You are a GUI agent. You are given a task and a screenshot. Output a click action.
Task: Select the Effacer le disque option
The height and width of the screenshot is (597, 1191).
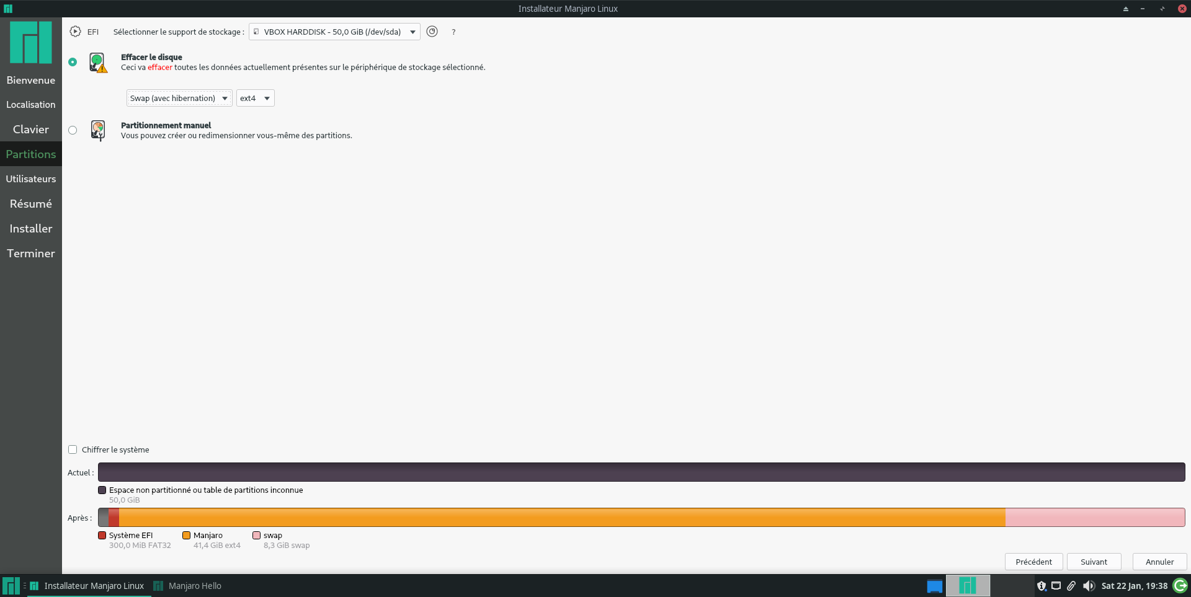(x=73, y=62)
